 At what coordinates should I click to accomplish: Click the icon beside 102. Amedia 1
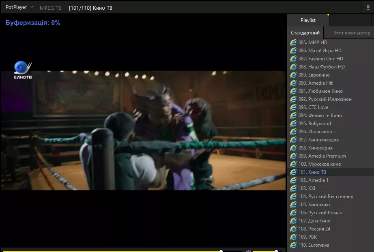coord(293,180)
